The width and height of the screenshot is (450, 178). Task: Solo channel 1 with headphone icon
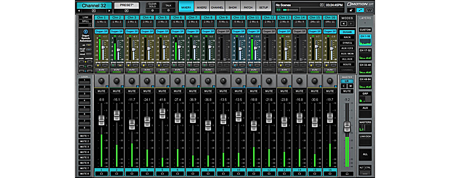pos(101,174)
